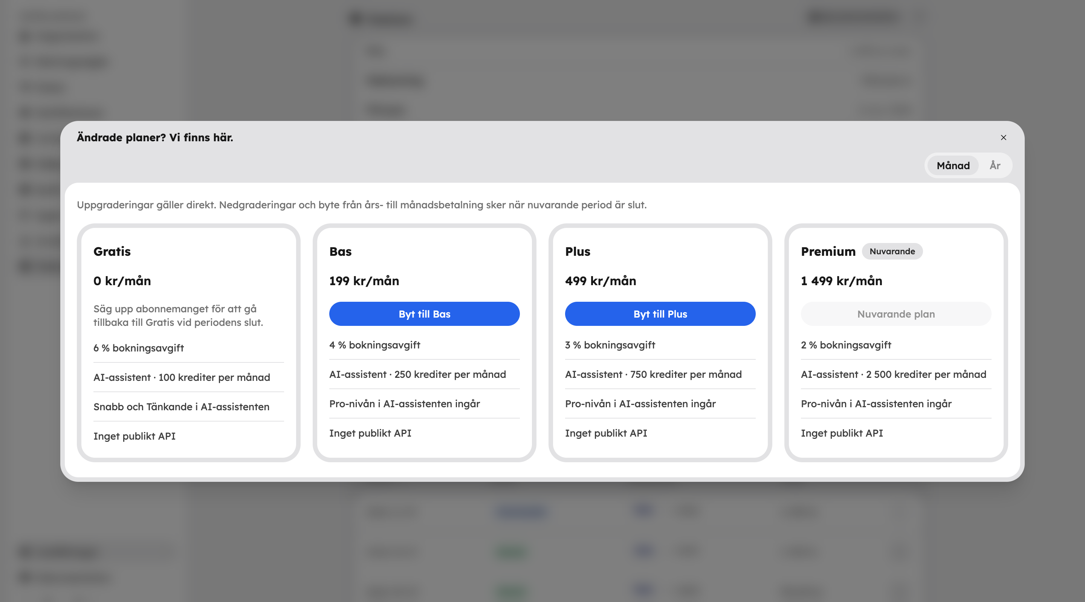
Task: Click the 1 499 kr/mån price
Action: 841,281
